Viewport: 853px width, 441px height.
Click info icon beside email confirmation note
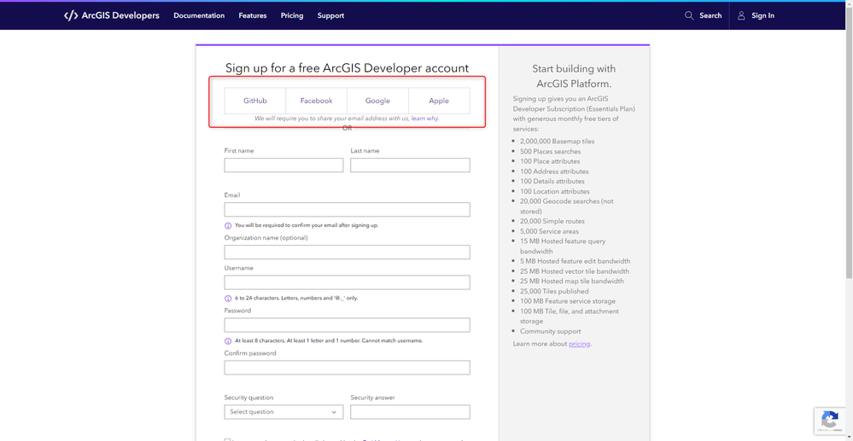click(228, 225)
